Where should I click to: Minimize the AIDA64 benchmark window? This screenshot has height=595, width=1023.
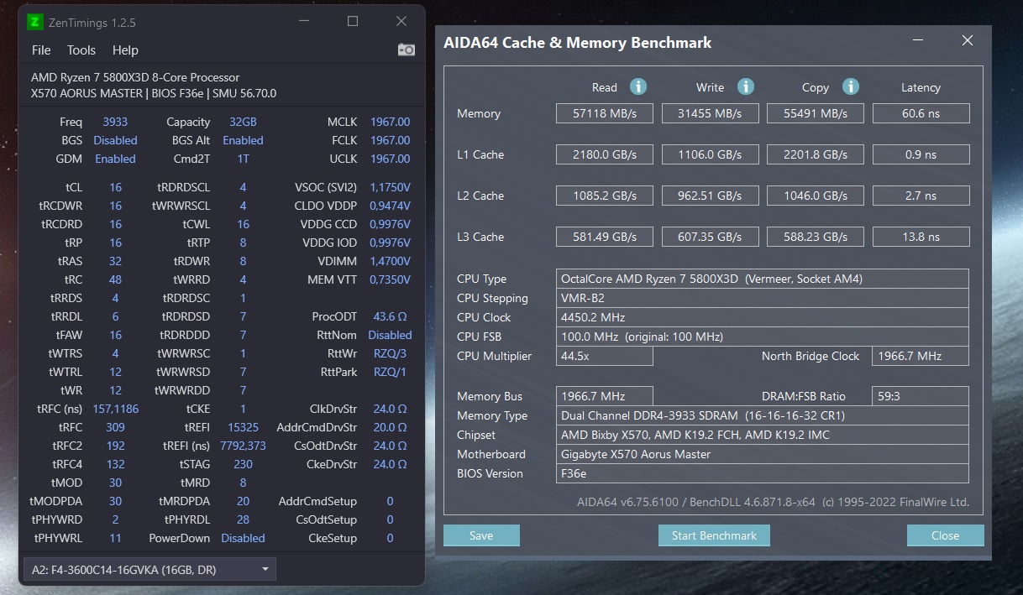tap(920, 40)
